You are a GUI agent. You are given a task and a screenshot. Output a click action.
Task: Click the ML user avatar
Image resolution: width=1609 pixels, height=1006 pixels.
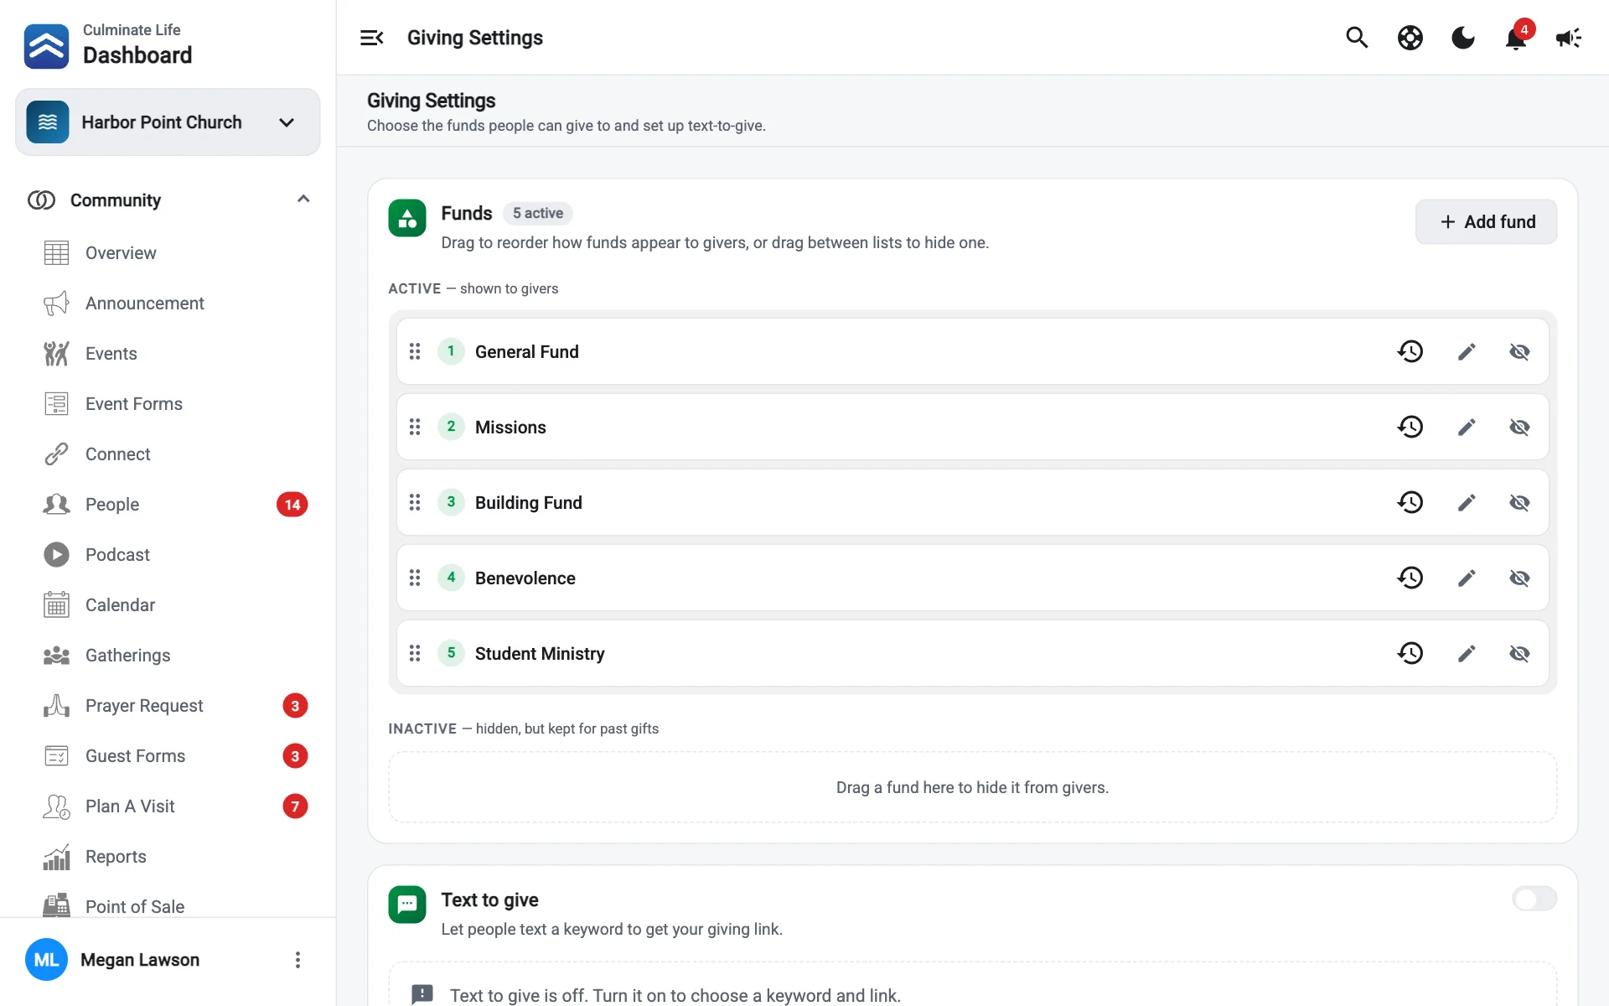[46, 960]
